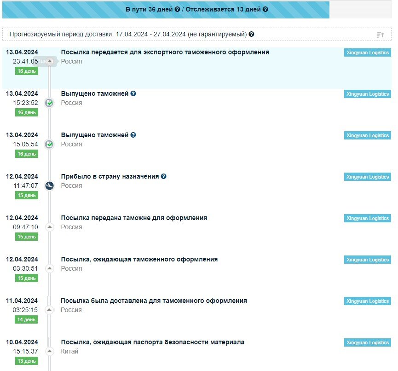Click airplane arrival icon at 11:47:07
The height and width of the screenshot is (371, 398).
click(50, 185)
